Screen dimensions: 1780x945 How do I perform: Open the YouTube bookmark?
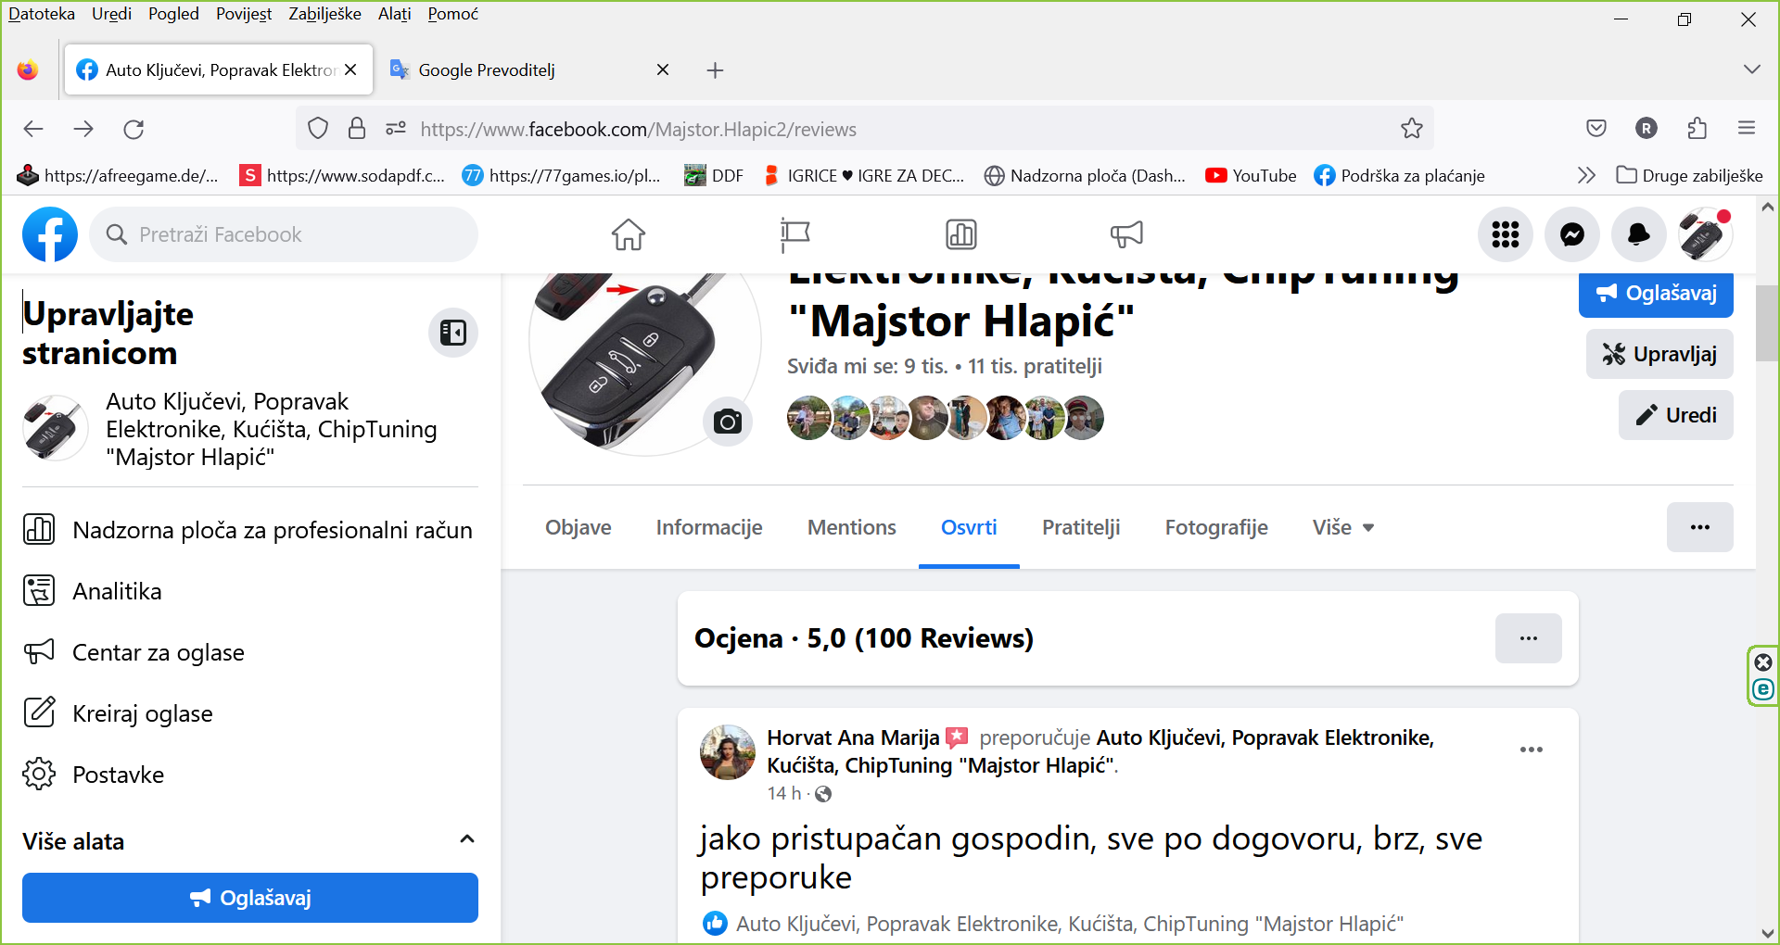click(x=1251, y=175)
